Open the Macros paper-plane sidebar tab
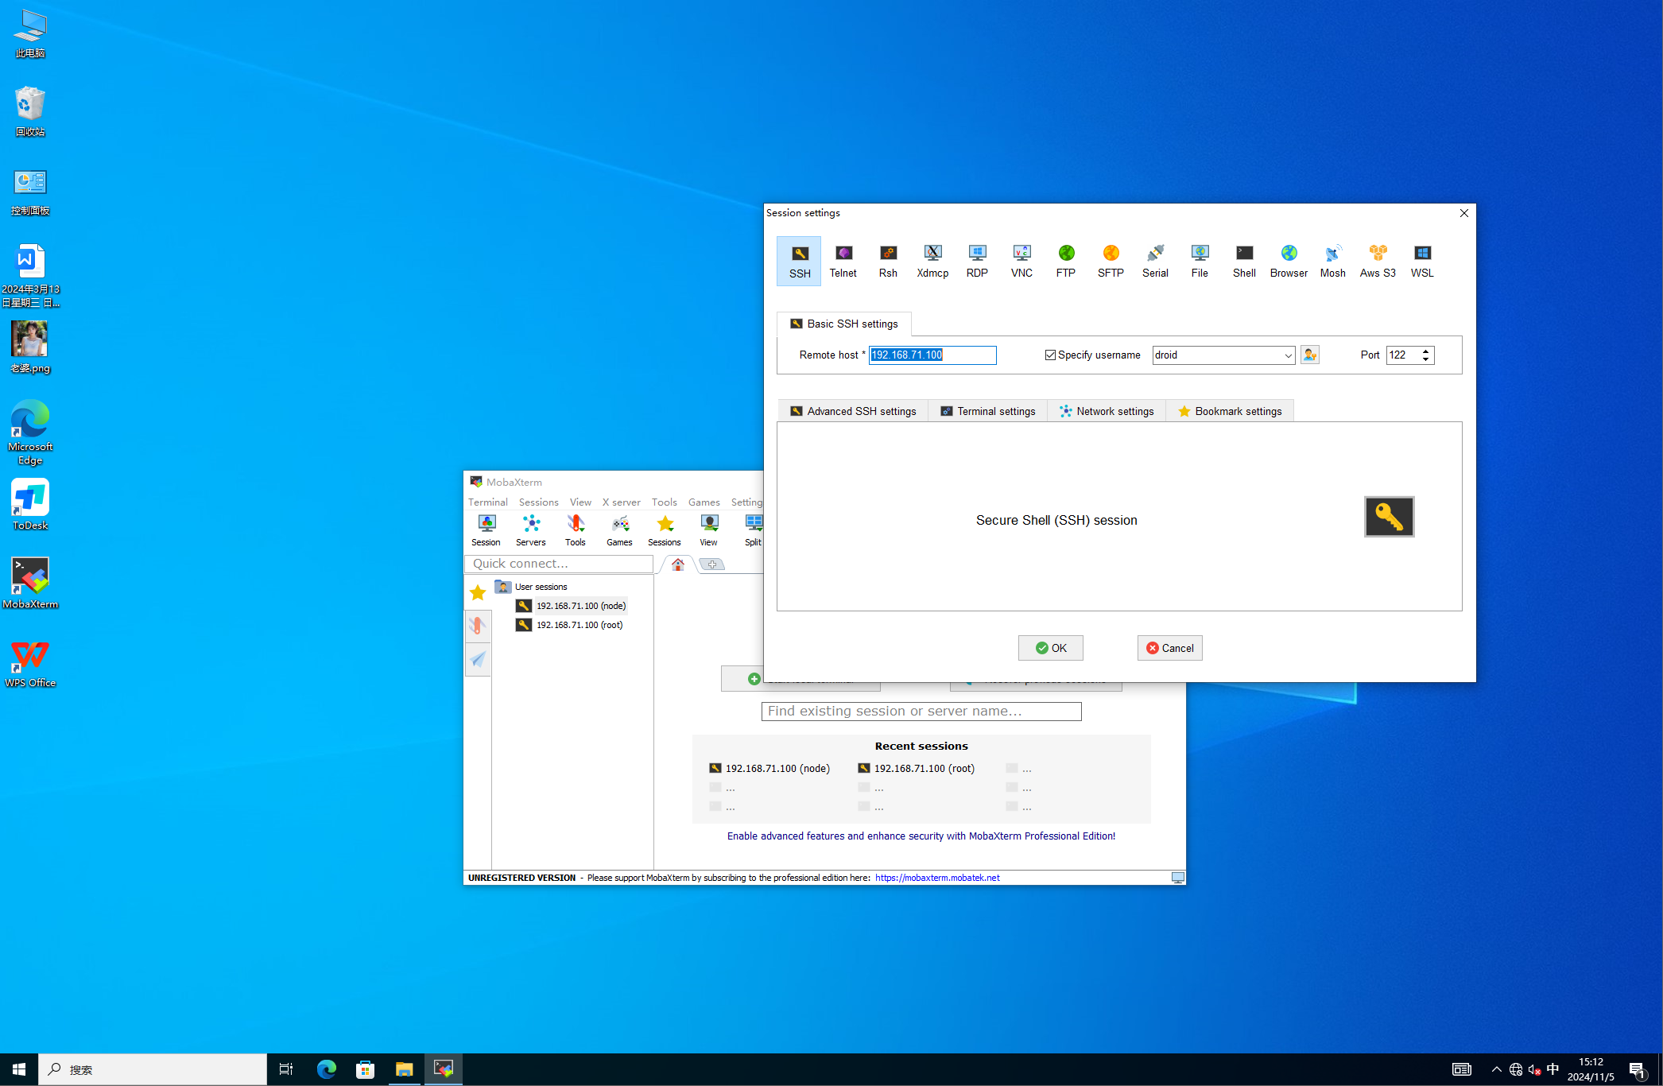Viewport: 1663px width, 1086px height. click(x=478, y=659)
